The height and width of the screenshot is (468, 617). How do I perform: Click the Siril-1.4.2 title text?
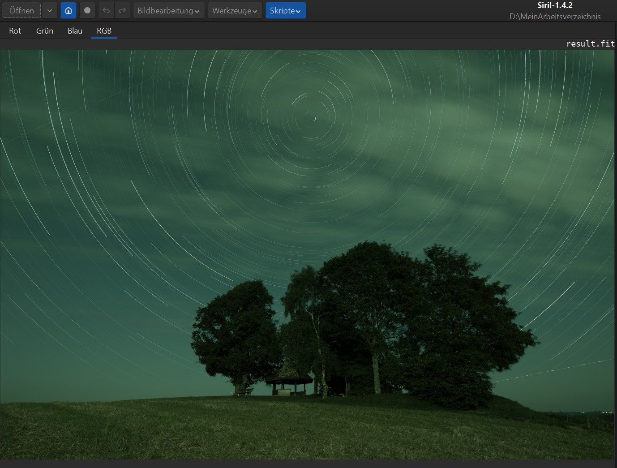point(555,5)
